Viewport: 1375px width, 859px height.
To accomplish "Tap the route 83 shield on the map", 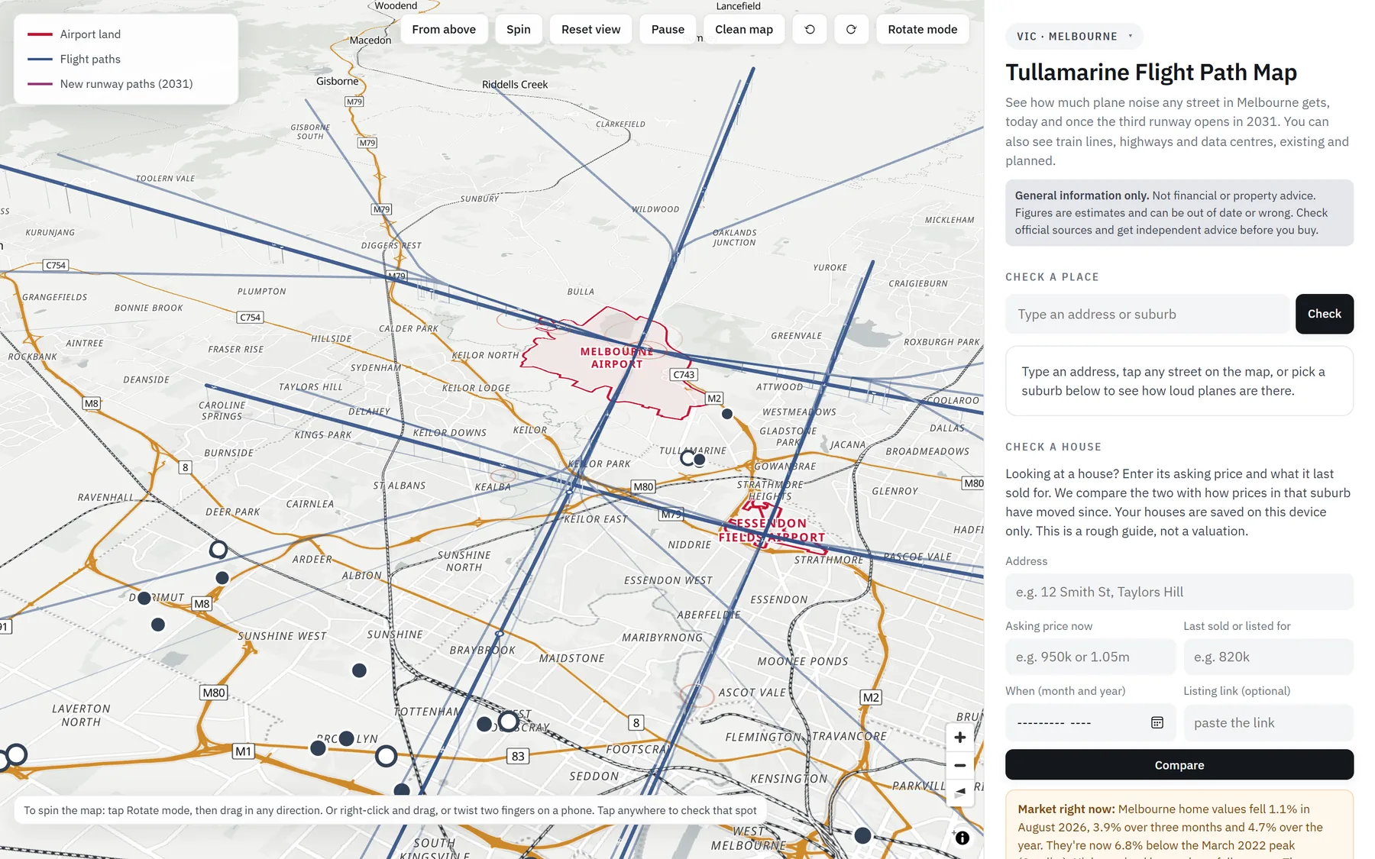I will click(518, 756).
